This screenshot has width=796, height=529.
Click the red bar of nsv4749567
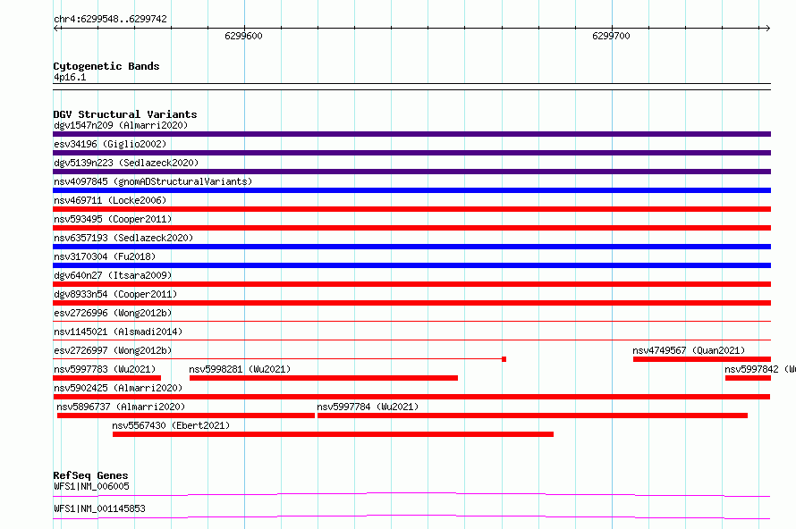click(x=701, y=359)
